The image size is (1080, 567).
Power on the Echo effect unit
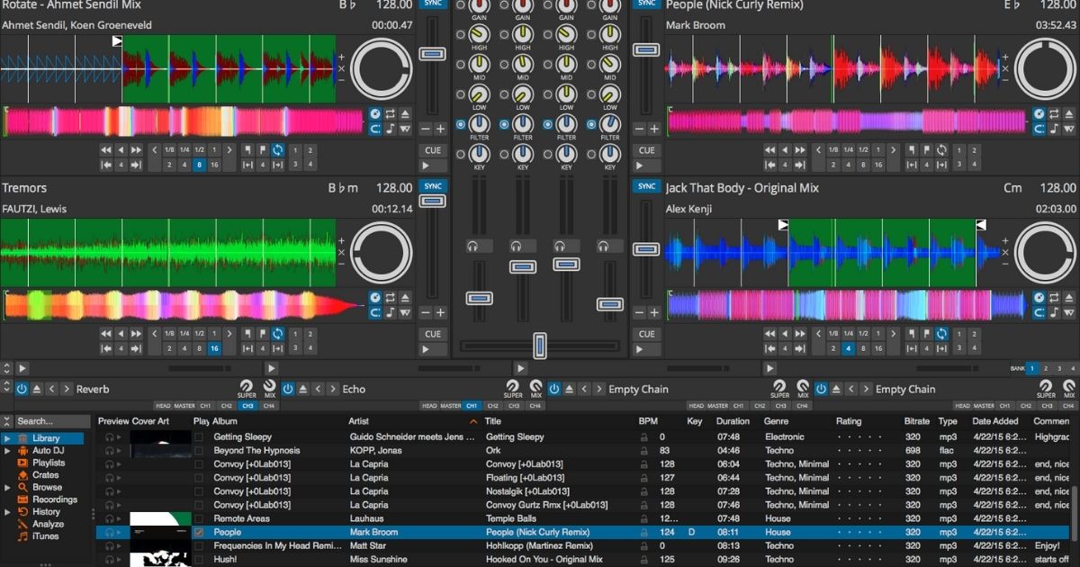tap(286, 388)
